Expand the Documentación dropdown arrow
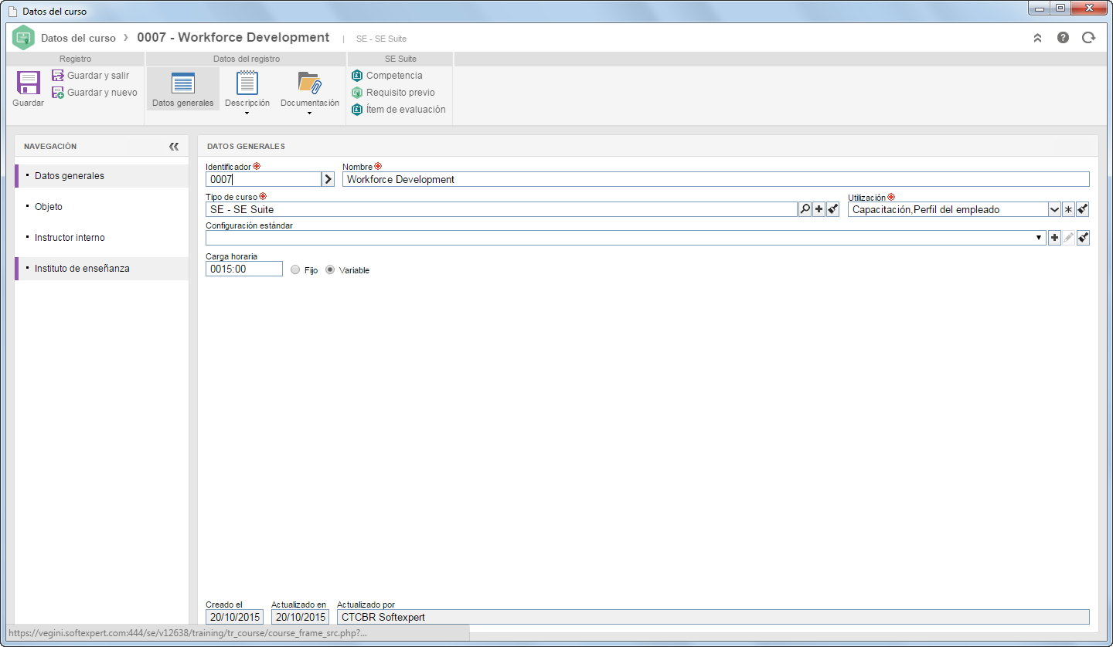The image size is (1113, 647). tap(309, 113)
